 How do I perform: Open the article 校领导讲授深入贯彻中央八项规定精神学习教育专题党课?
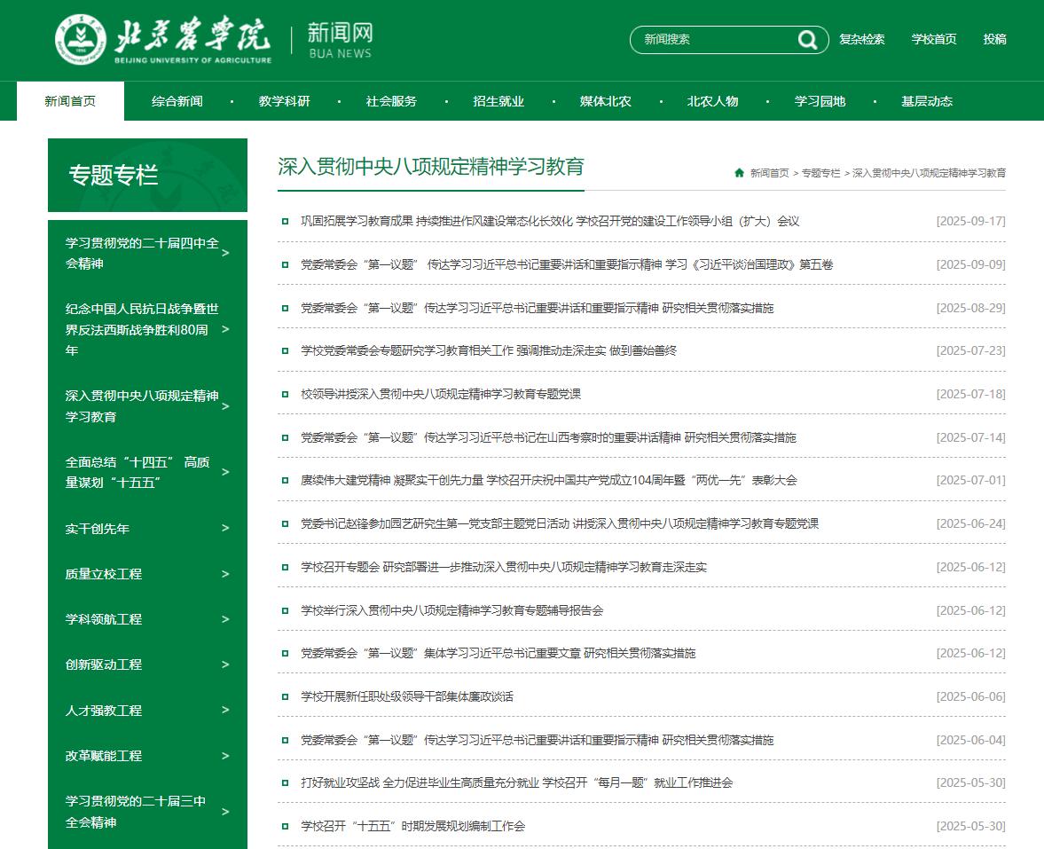click(x=441, y=394)
